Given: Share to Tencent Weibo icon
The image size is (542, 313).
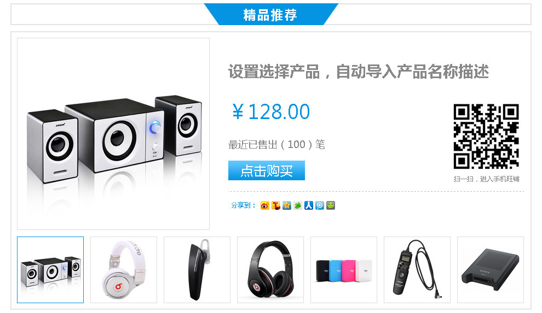Looking at the screenshot, I should (320, 205).
